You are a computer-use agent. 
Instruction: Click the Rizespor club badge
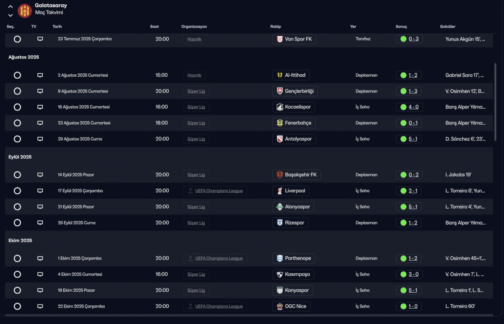(x=280, y=223)
